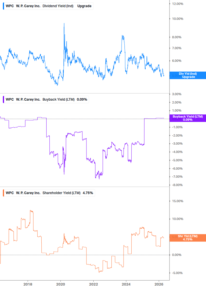Click the purple Buyback Yield (LTM) axis badge

188,118
